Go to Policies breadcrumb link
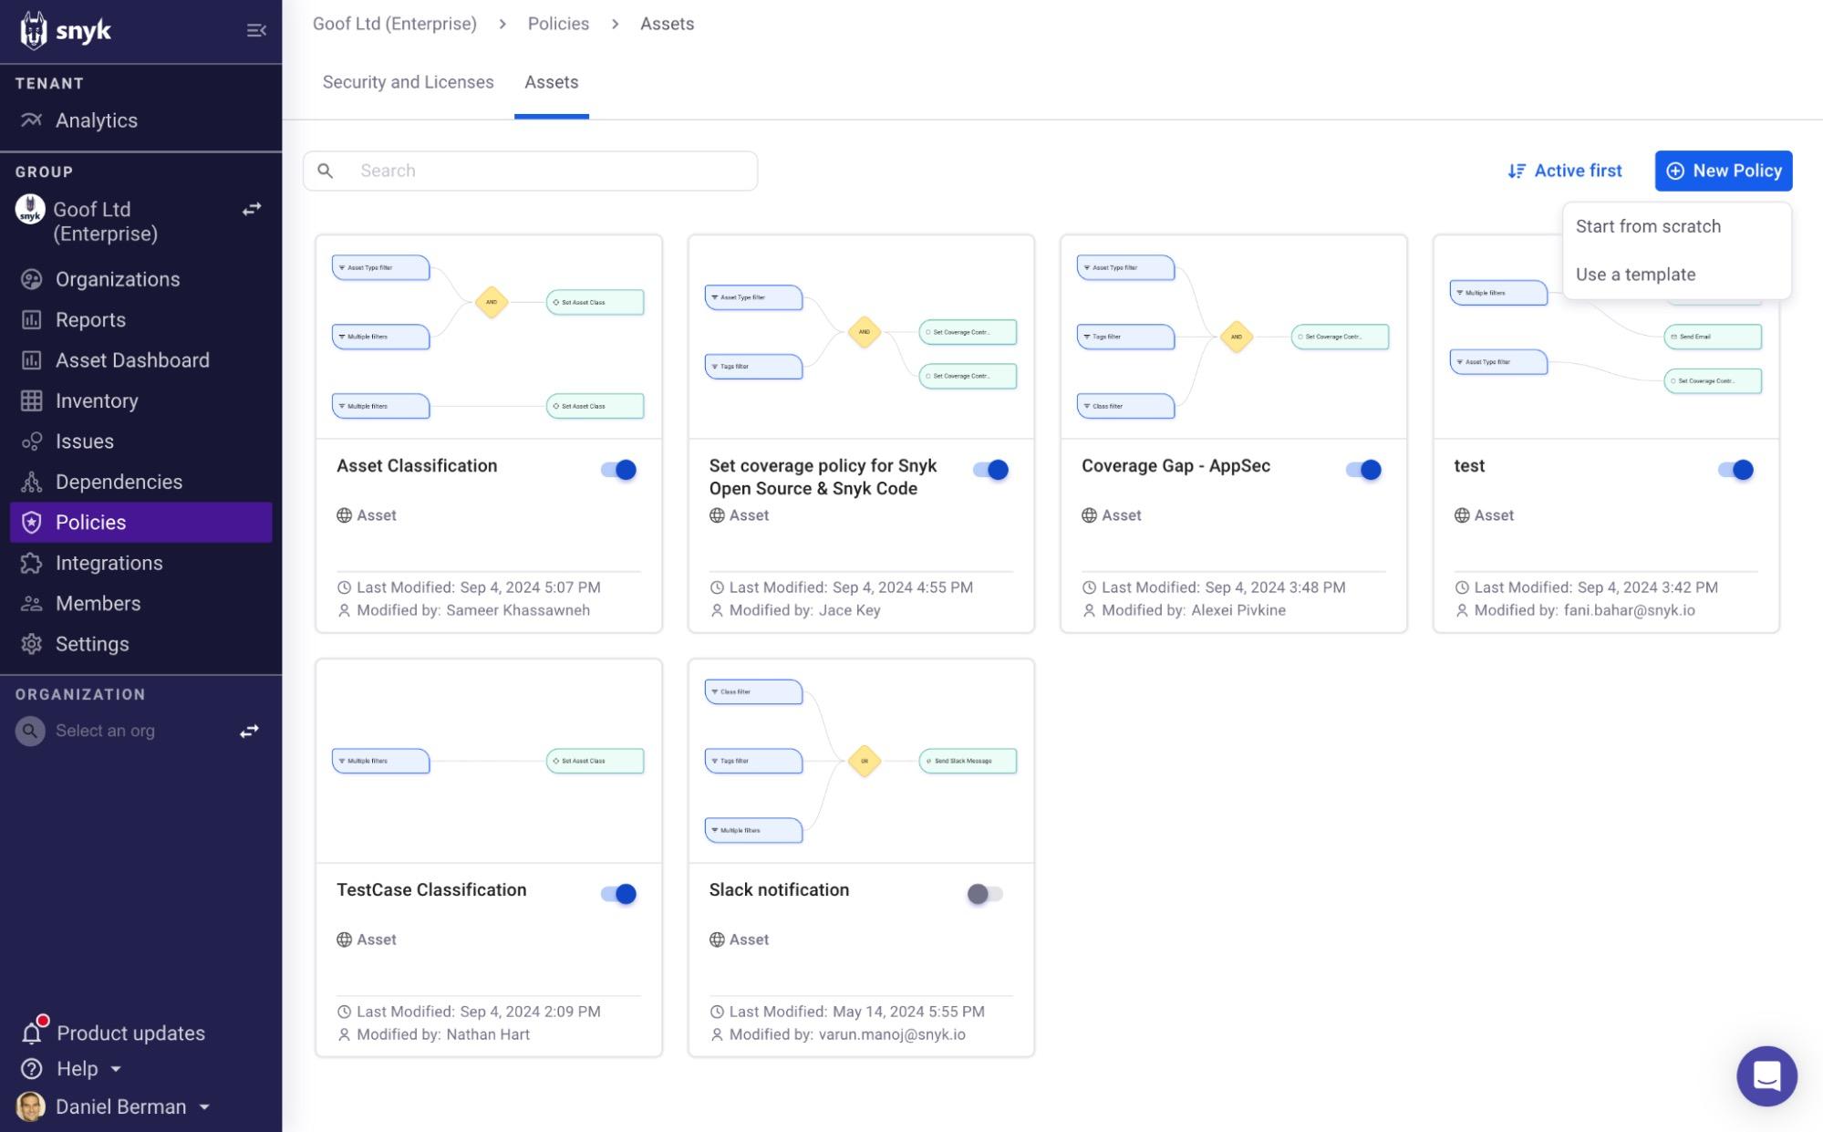1823x1132 pixels. 558,24
